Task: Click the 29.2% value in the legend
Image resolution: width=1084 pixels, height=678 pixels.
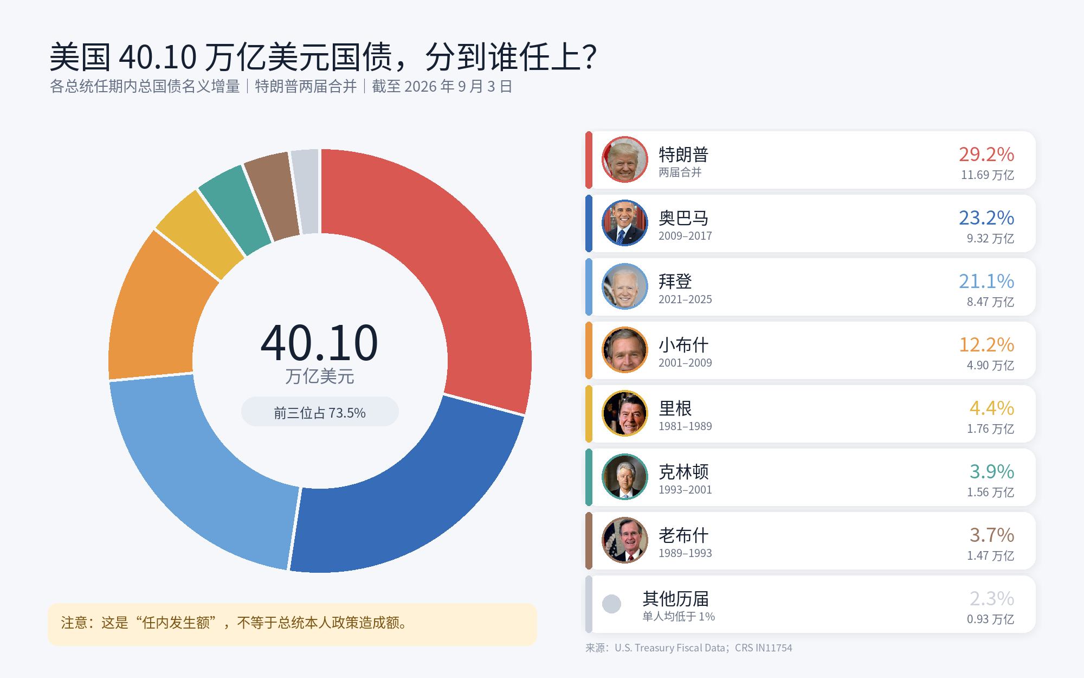Action: pos(986,155)
